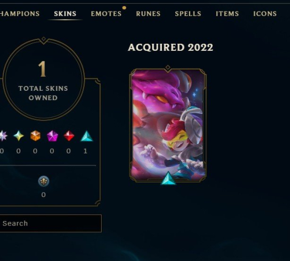Click the teal triangle badge on skin card
Screen dimensions: 290x261
pos(168,178)
